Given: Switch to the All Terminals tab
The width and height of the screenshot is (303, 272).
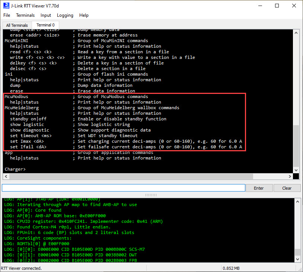Looking at the screenshot, I should coord(16,25).
